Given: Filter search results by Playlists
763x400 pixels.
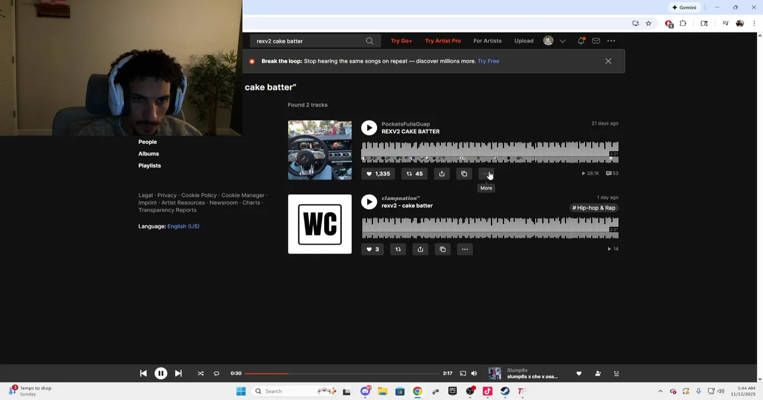Looking at the screenshot, I should pyautogui.click(x=150, y=166).
